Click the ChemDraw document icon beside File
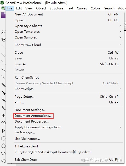This screenshot has height=166, width=126. (3, 8)
